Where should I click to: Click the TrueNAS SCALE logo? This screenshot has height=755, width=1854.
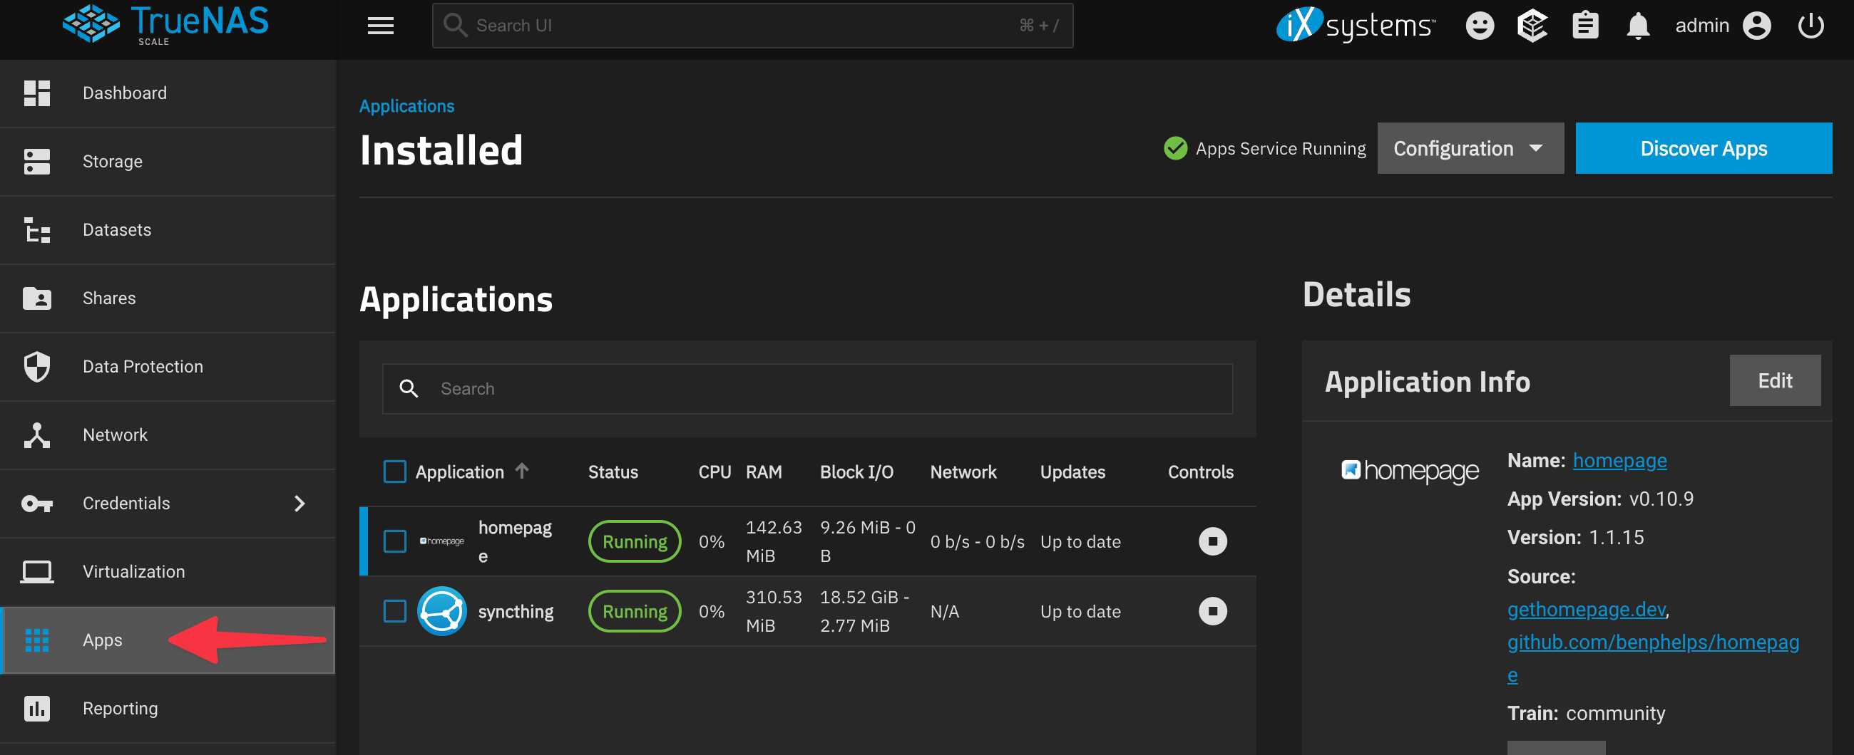[165, 24]
